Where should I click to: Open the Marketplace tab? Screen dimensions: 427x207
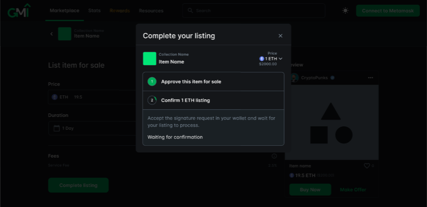tap(64, 10)
